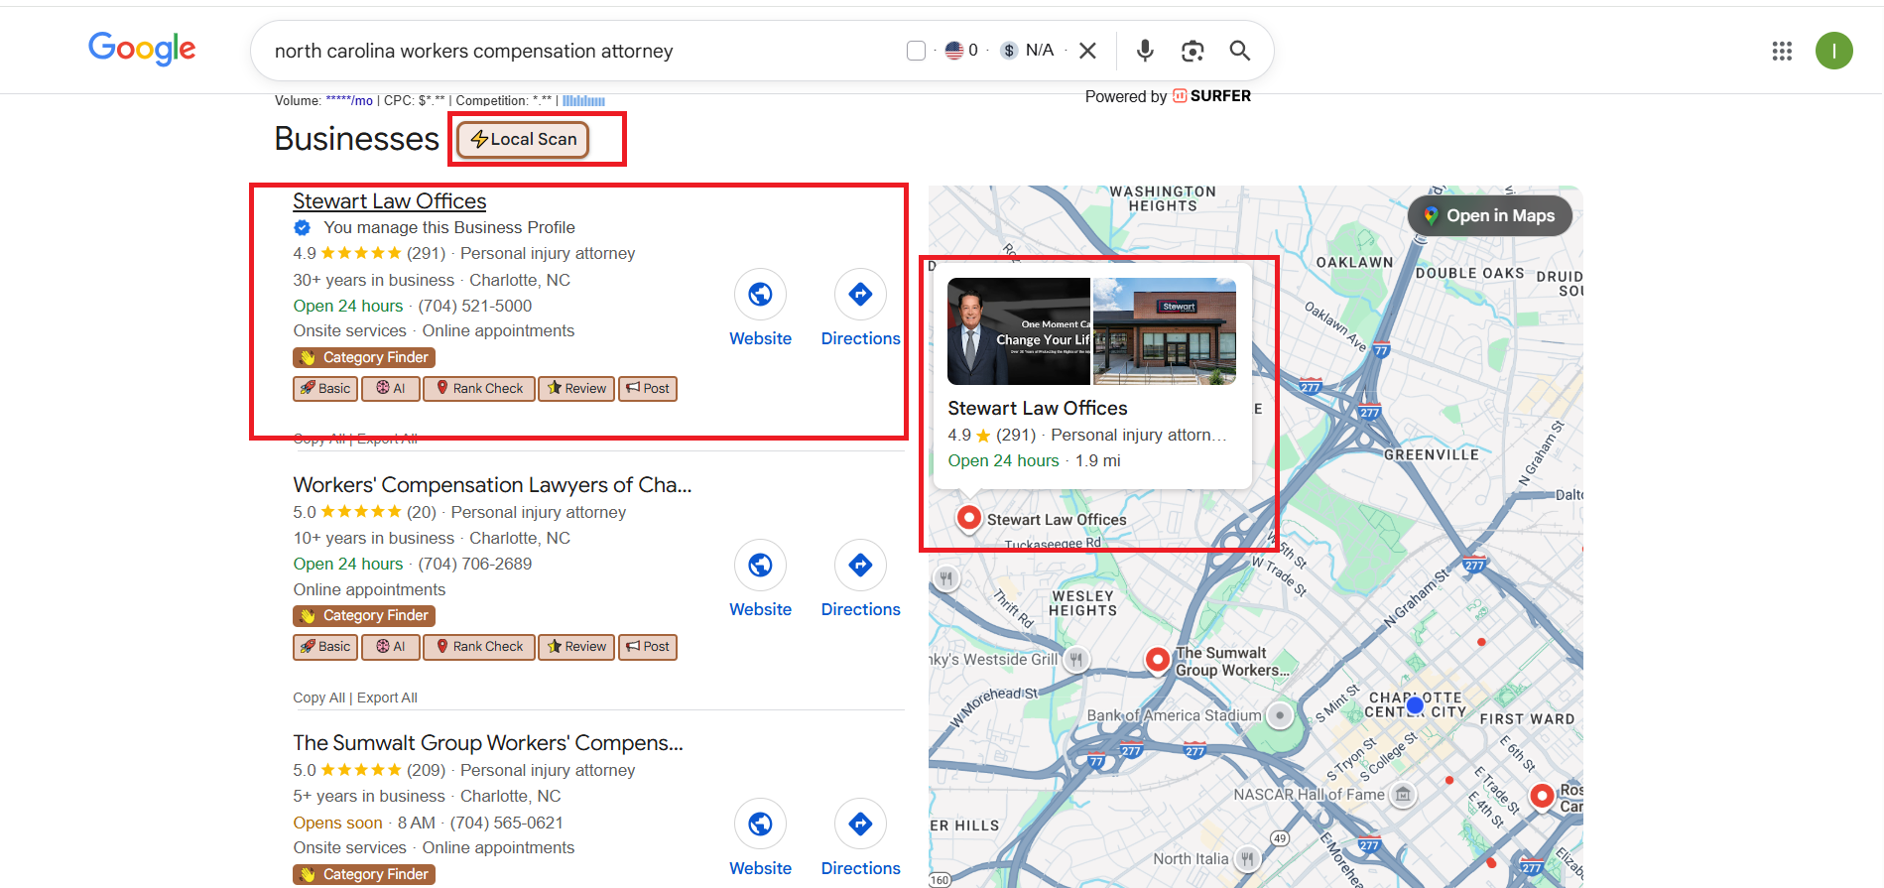The image size is (1884, 888).
Task: Run Rank Check for Stewart Law Offices
Action: [x=479, y=389]
